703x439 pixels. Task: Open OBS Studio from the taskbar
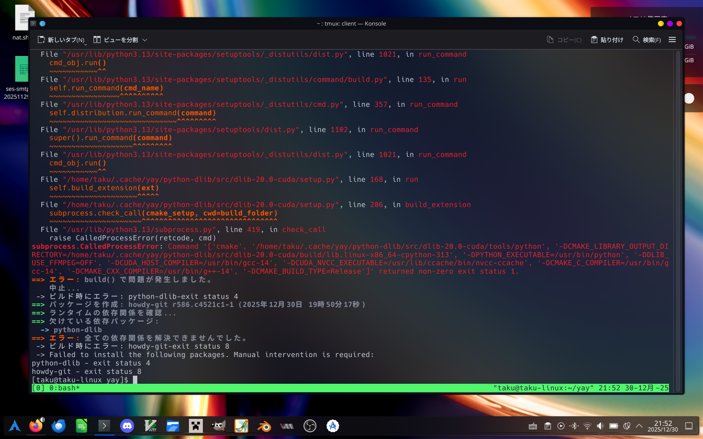310,426
